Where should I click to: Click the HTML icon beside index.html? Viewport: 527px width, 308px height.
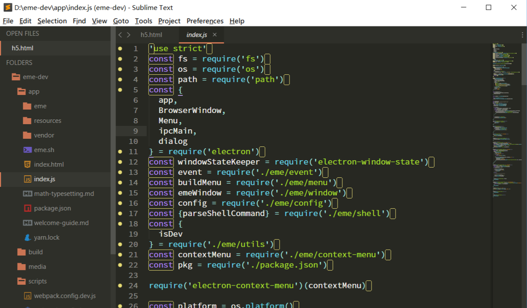(27, 164)
